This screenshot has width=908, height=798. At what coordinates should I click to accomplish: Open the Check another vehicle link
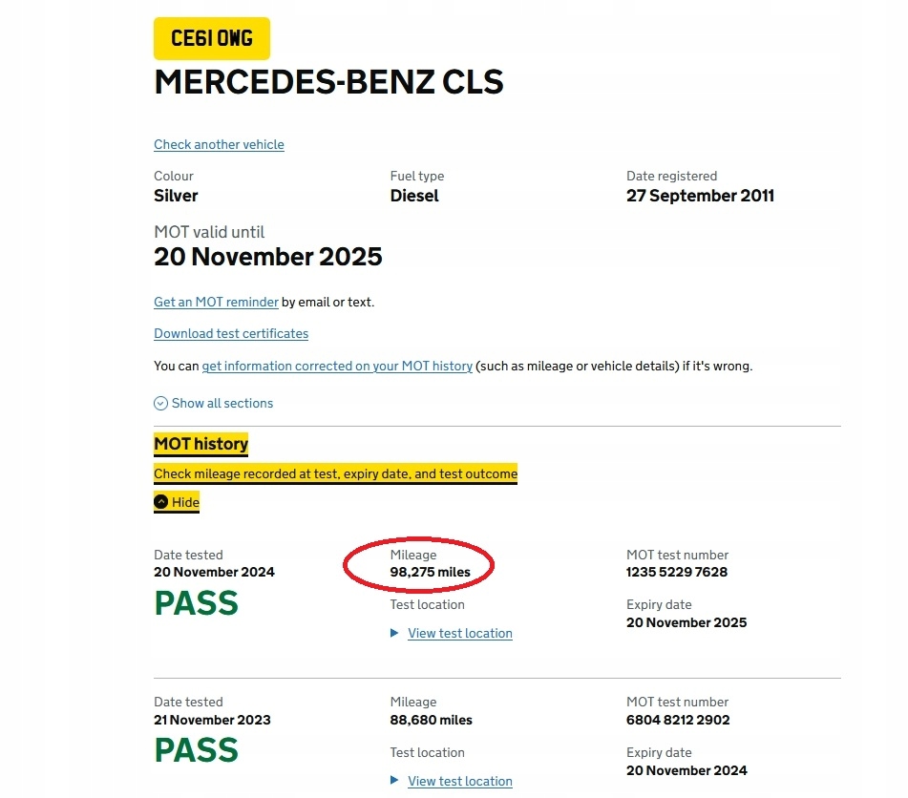[219, 144]
